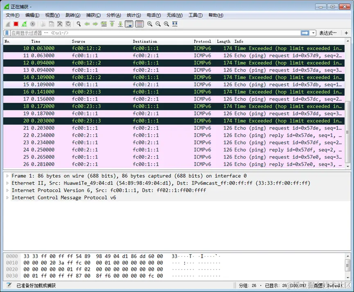The height and width of the screenshot is (292, 354).
Task: Open the display filter history dropdown
Action: click(313, 33)
